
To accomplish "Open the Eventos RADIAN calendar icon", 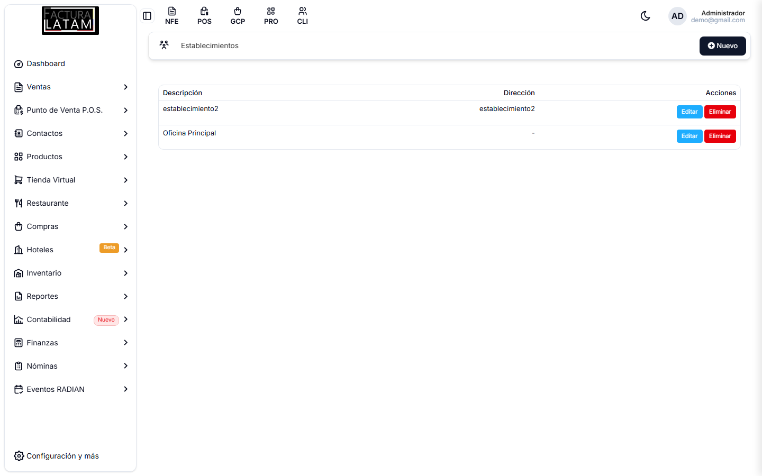I will [x=19, y=389].
